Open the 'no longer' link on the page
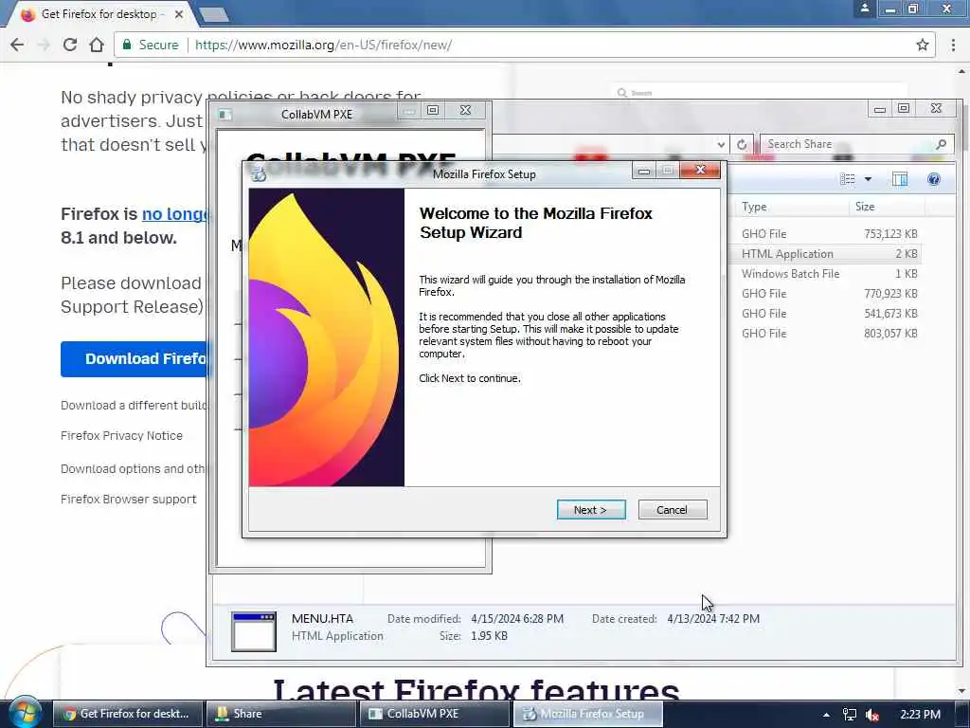This screenshot has width=970, height=728. 176,214
